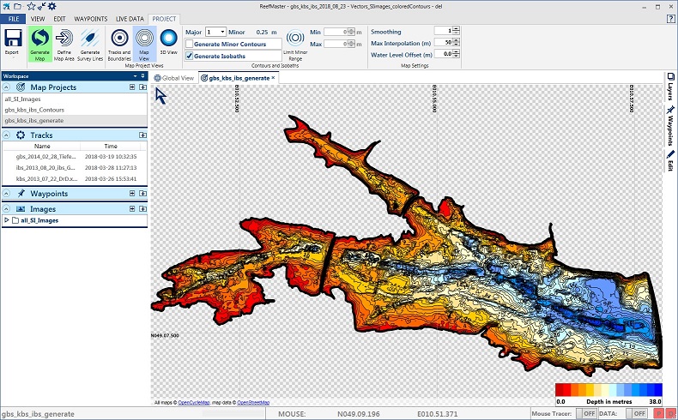Open the Layers side panel

coord(669,87)
